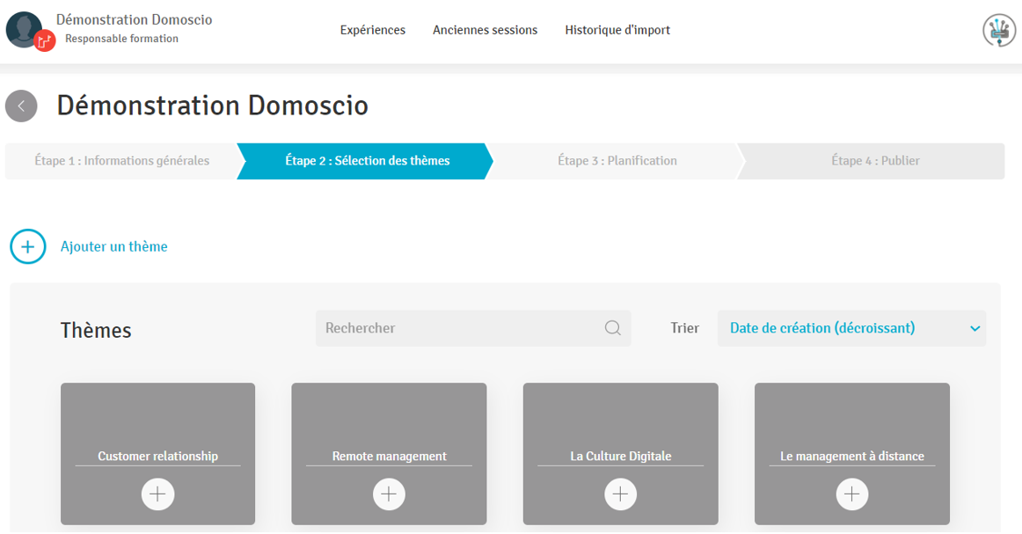
Task: Add La Culture Digitale theme with its plus icon
Action: [x=620, y=494]
